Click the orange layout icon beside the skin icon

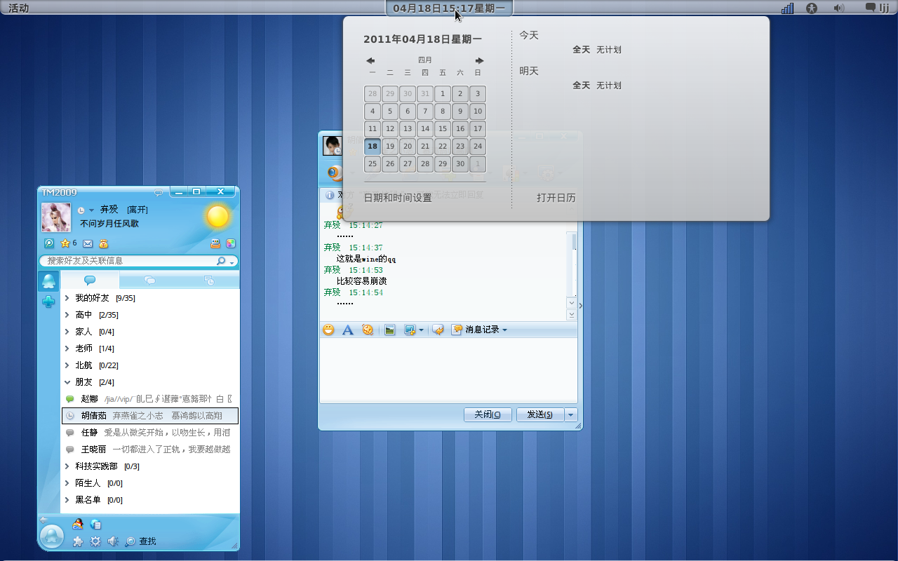215,243
